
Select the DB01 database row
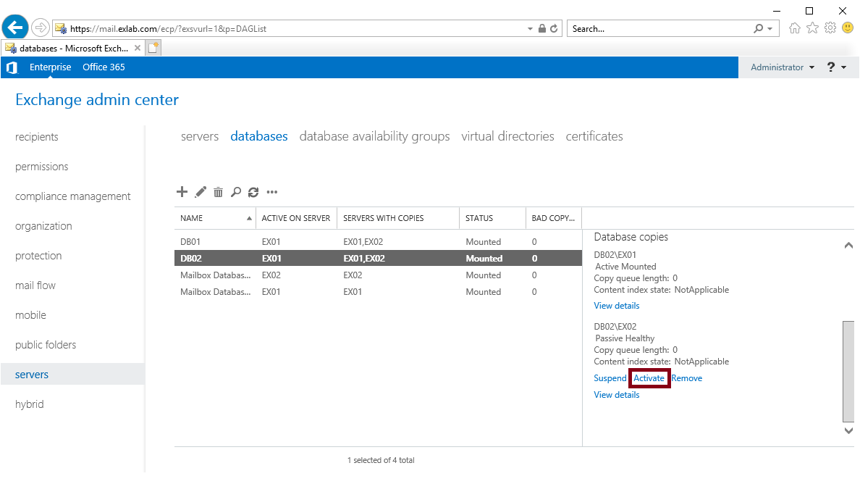(378, 241)
